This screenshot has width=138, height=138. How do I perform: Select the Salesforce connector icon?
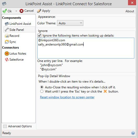pos(7,60)
